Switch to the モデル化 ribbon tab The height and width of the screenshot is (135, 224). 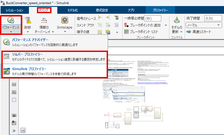73,10
